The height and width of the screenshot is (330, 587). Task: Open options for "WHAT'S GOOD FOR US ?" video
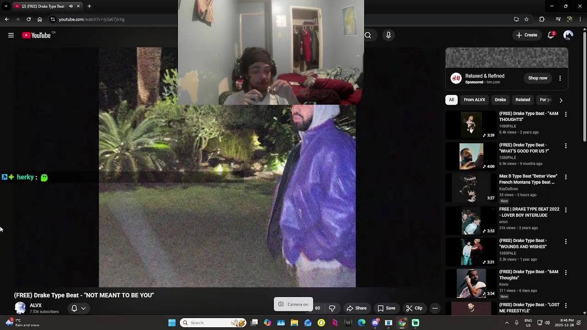coord(565,146)
